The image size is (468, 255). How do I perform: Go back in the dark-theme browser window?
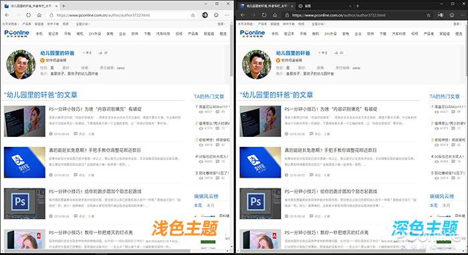click(243, 15)
